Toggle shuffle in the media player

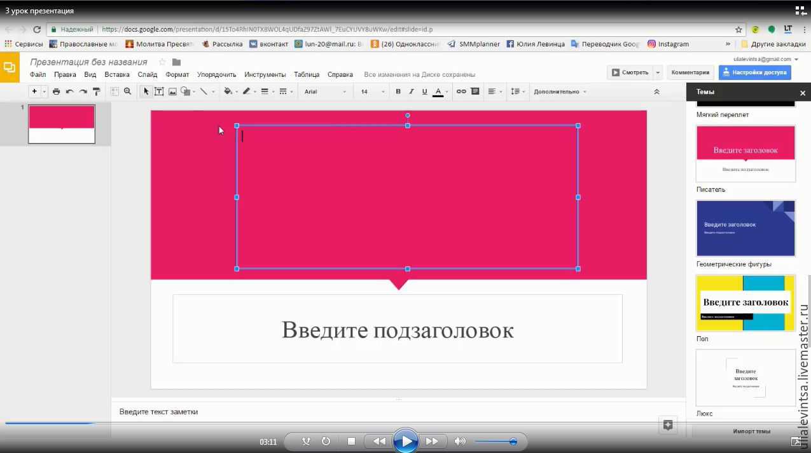tap(306, 442)
